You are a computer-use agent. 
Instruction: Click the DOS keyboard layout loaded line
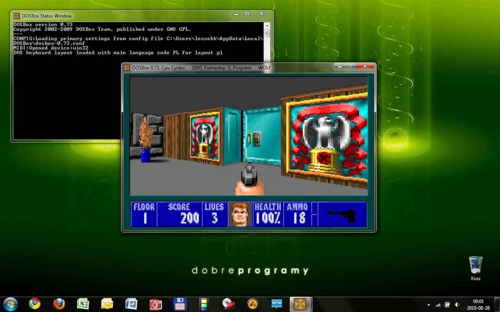click(x=118, y=52)
